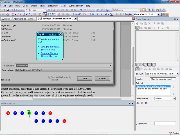Toggle italic in Frame Properties
Viewport: 180px width, 135px height.
[158, 28]
